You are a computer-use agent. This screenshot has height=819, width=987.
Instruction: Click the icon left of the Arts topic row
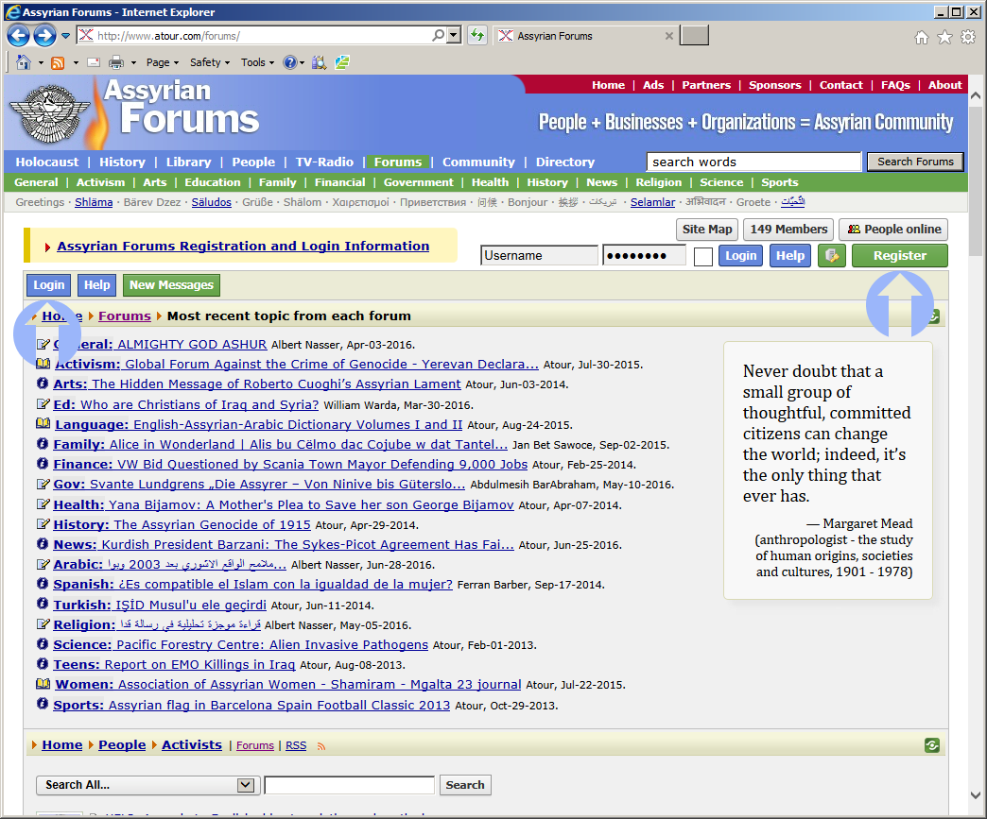(43, 384)
